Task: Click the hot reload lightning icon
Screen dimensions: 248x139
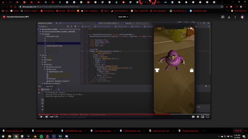Action: (51, 90)
